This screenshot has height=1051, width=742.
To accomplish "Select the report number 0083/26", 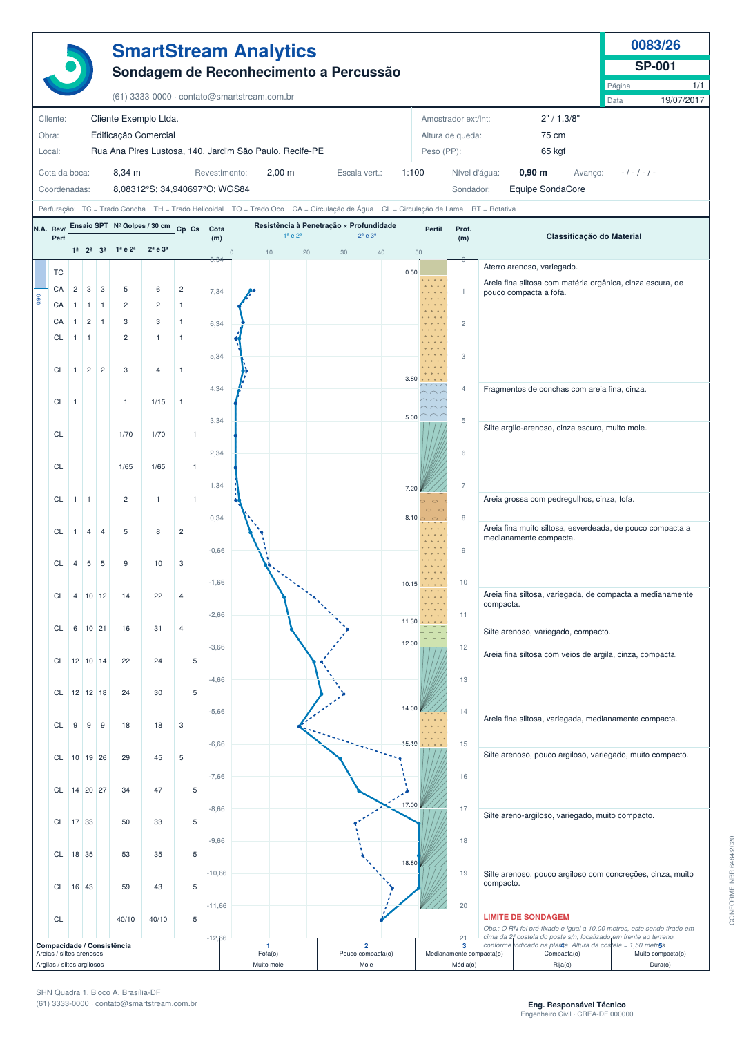I will [655, 45].
